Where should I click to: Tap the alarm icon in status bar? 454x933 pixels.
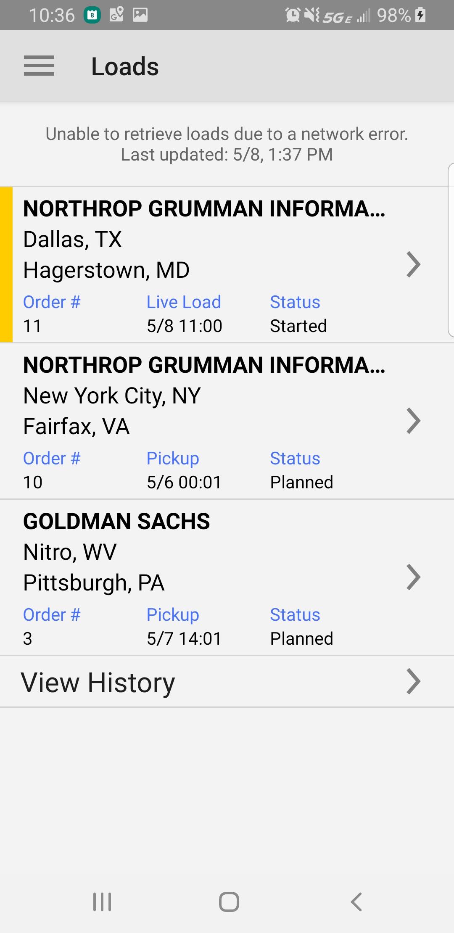coord(293,15)
